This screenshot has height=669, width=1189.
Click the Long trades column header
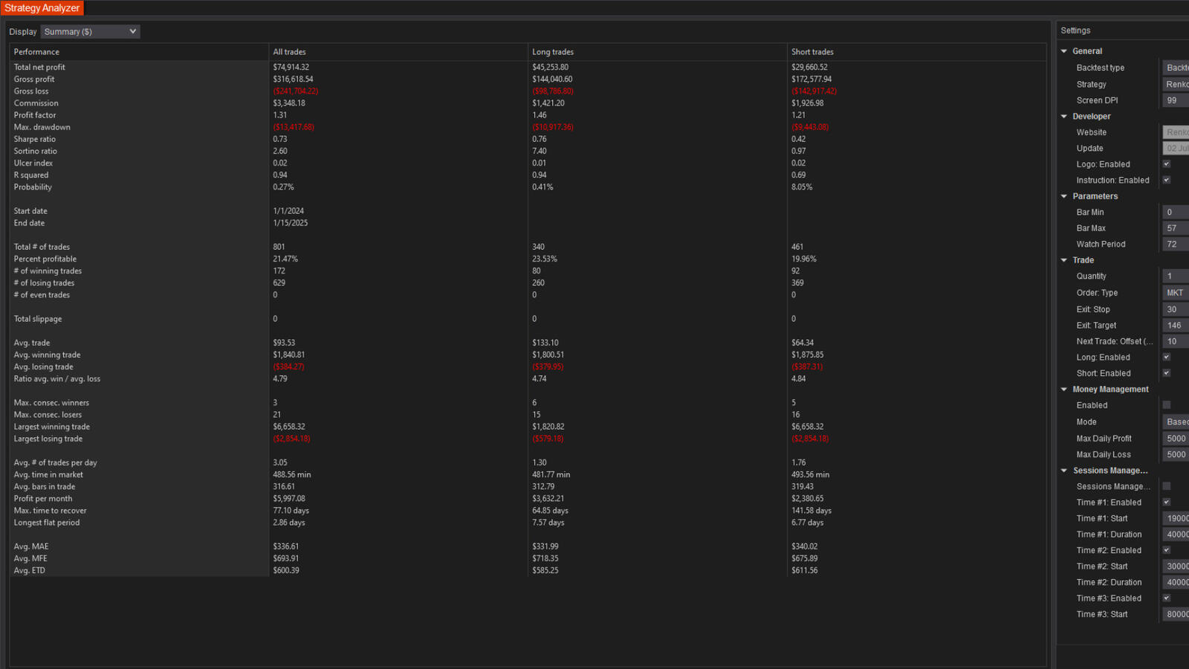pos(553,52)
